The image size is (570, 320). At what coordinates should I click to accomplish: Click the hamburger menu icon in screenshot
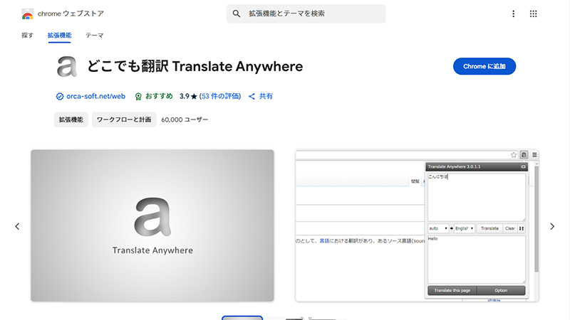534,155
